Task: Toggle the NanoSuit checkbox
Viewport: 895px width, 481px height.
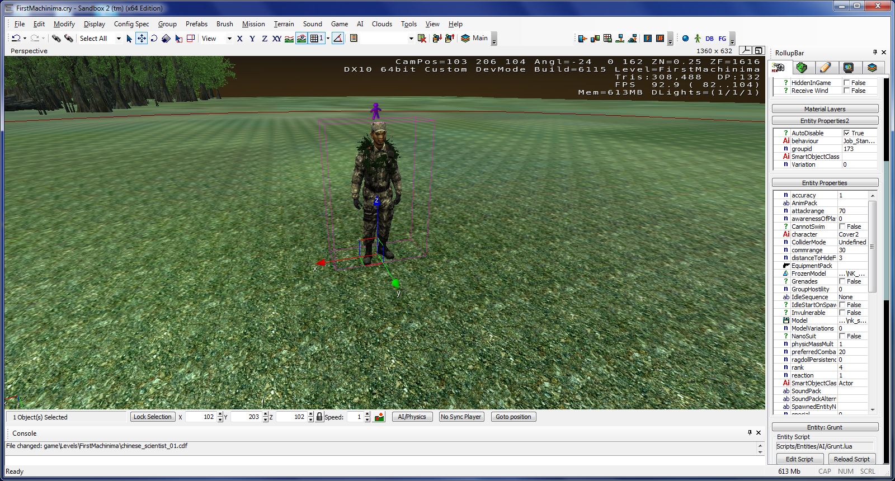Action: (842, 336)
